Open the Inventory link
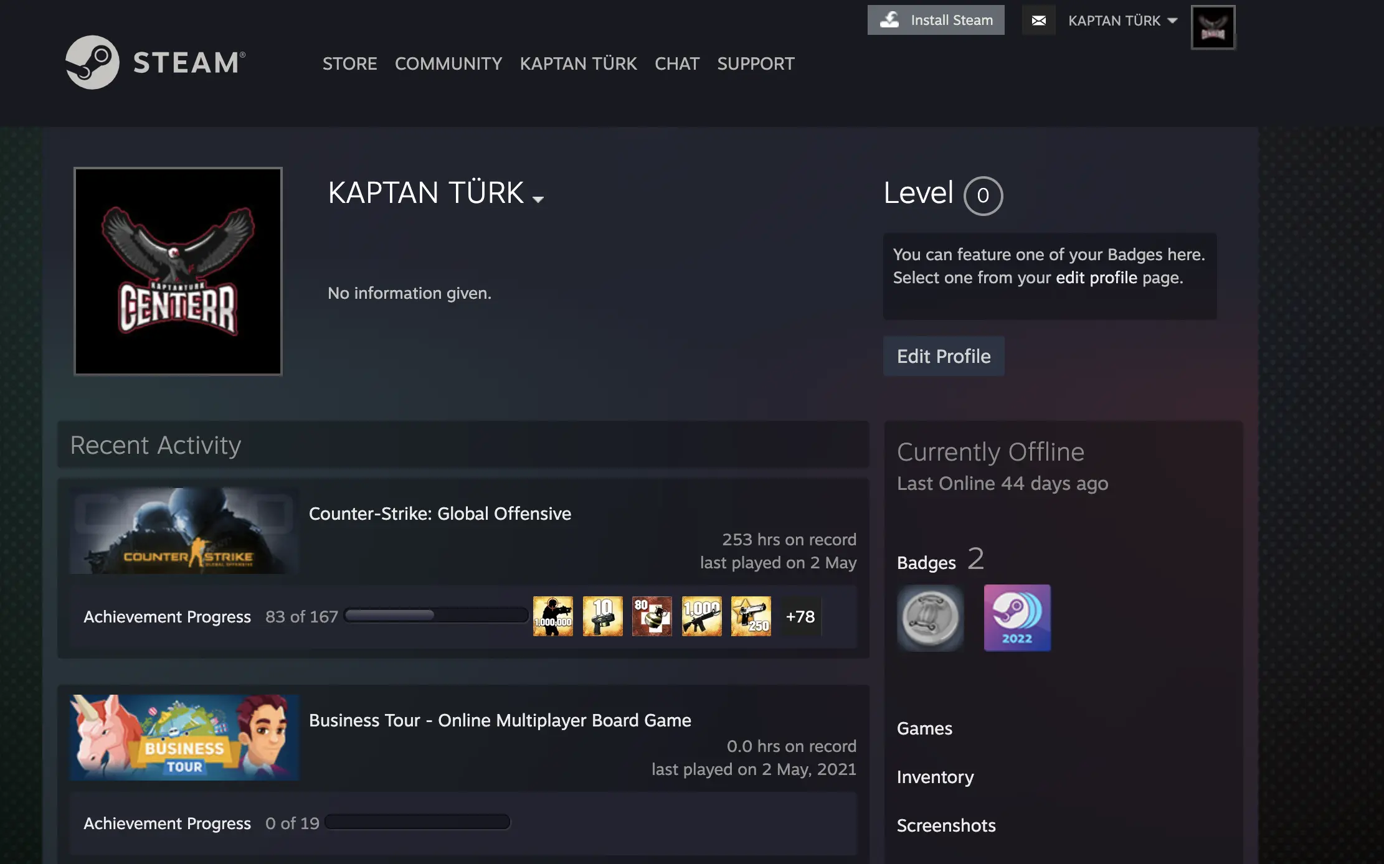1384x864 pixels. [935, 777]
